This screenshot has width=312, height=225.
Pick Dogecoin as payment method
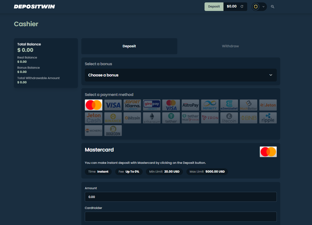coord(113,130)
